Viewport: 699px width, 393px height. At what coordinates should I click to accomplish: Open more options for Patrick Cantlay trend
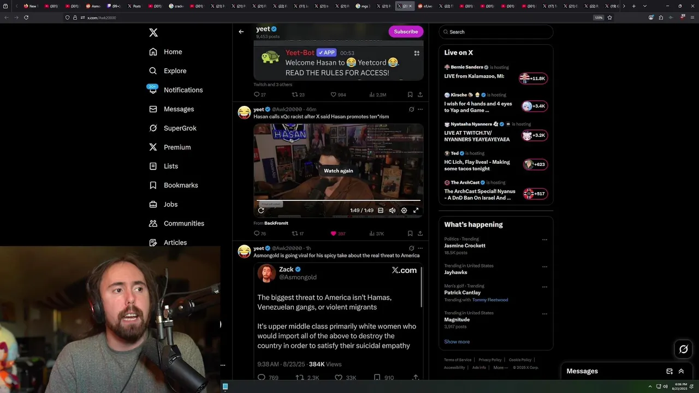click(x=544, y=287)
